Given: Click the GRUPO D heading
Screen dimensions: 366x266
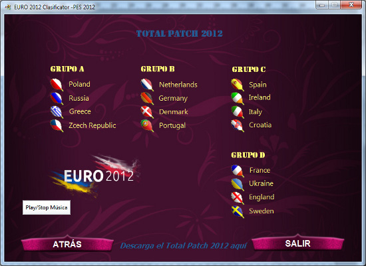Looking at the screenshot, I should 248,155.
